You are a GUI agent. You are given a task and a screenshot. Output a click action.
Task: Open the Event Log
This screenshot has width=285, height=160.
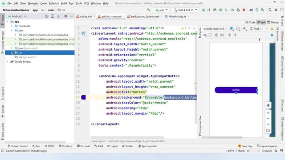pos(245,146)
